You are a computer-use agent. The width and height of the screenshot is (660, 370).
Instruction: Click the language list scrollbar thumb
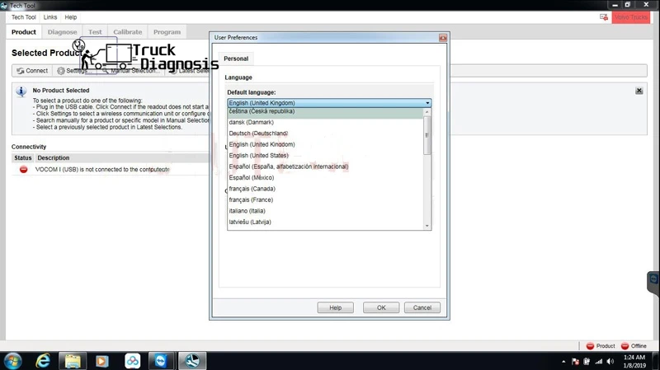click(x=427, y=135)
